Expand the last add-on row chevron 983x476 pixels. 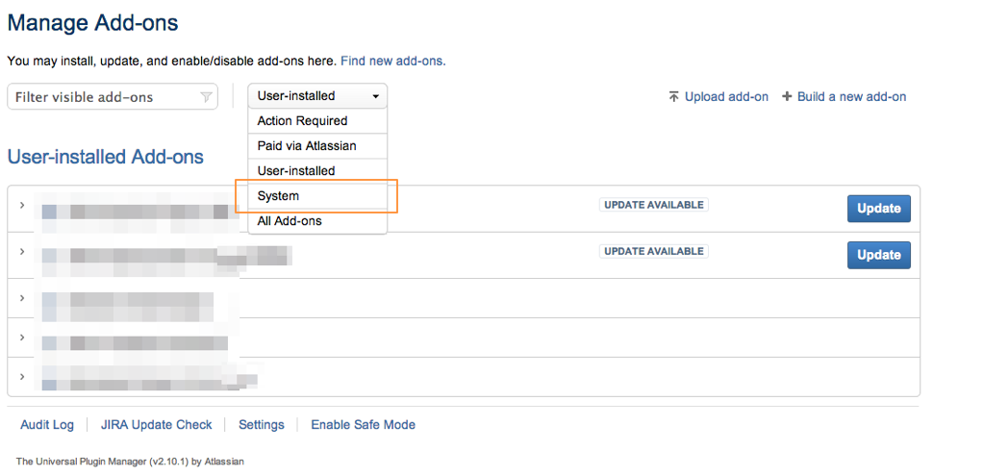tap(22, 377)
